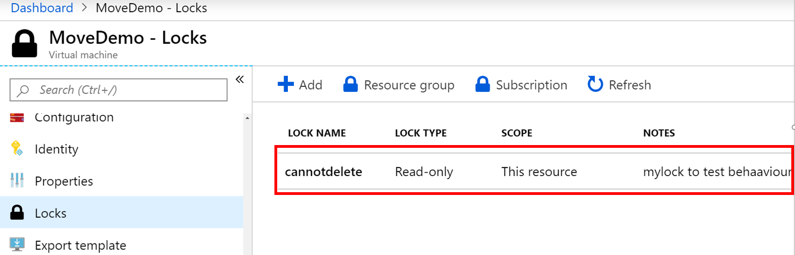795x255 pixels.
Task: Click the Export template monitor icon
Action: coord(17,245)
